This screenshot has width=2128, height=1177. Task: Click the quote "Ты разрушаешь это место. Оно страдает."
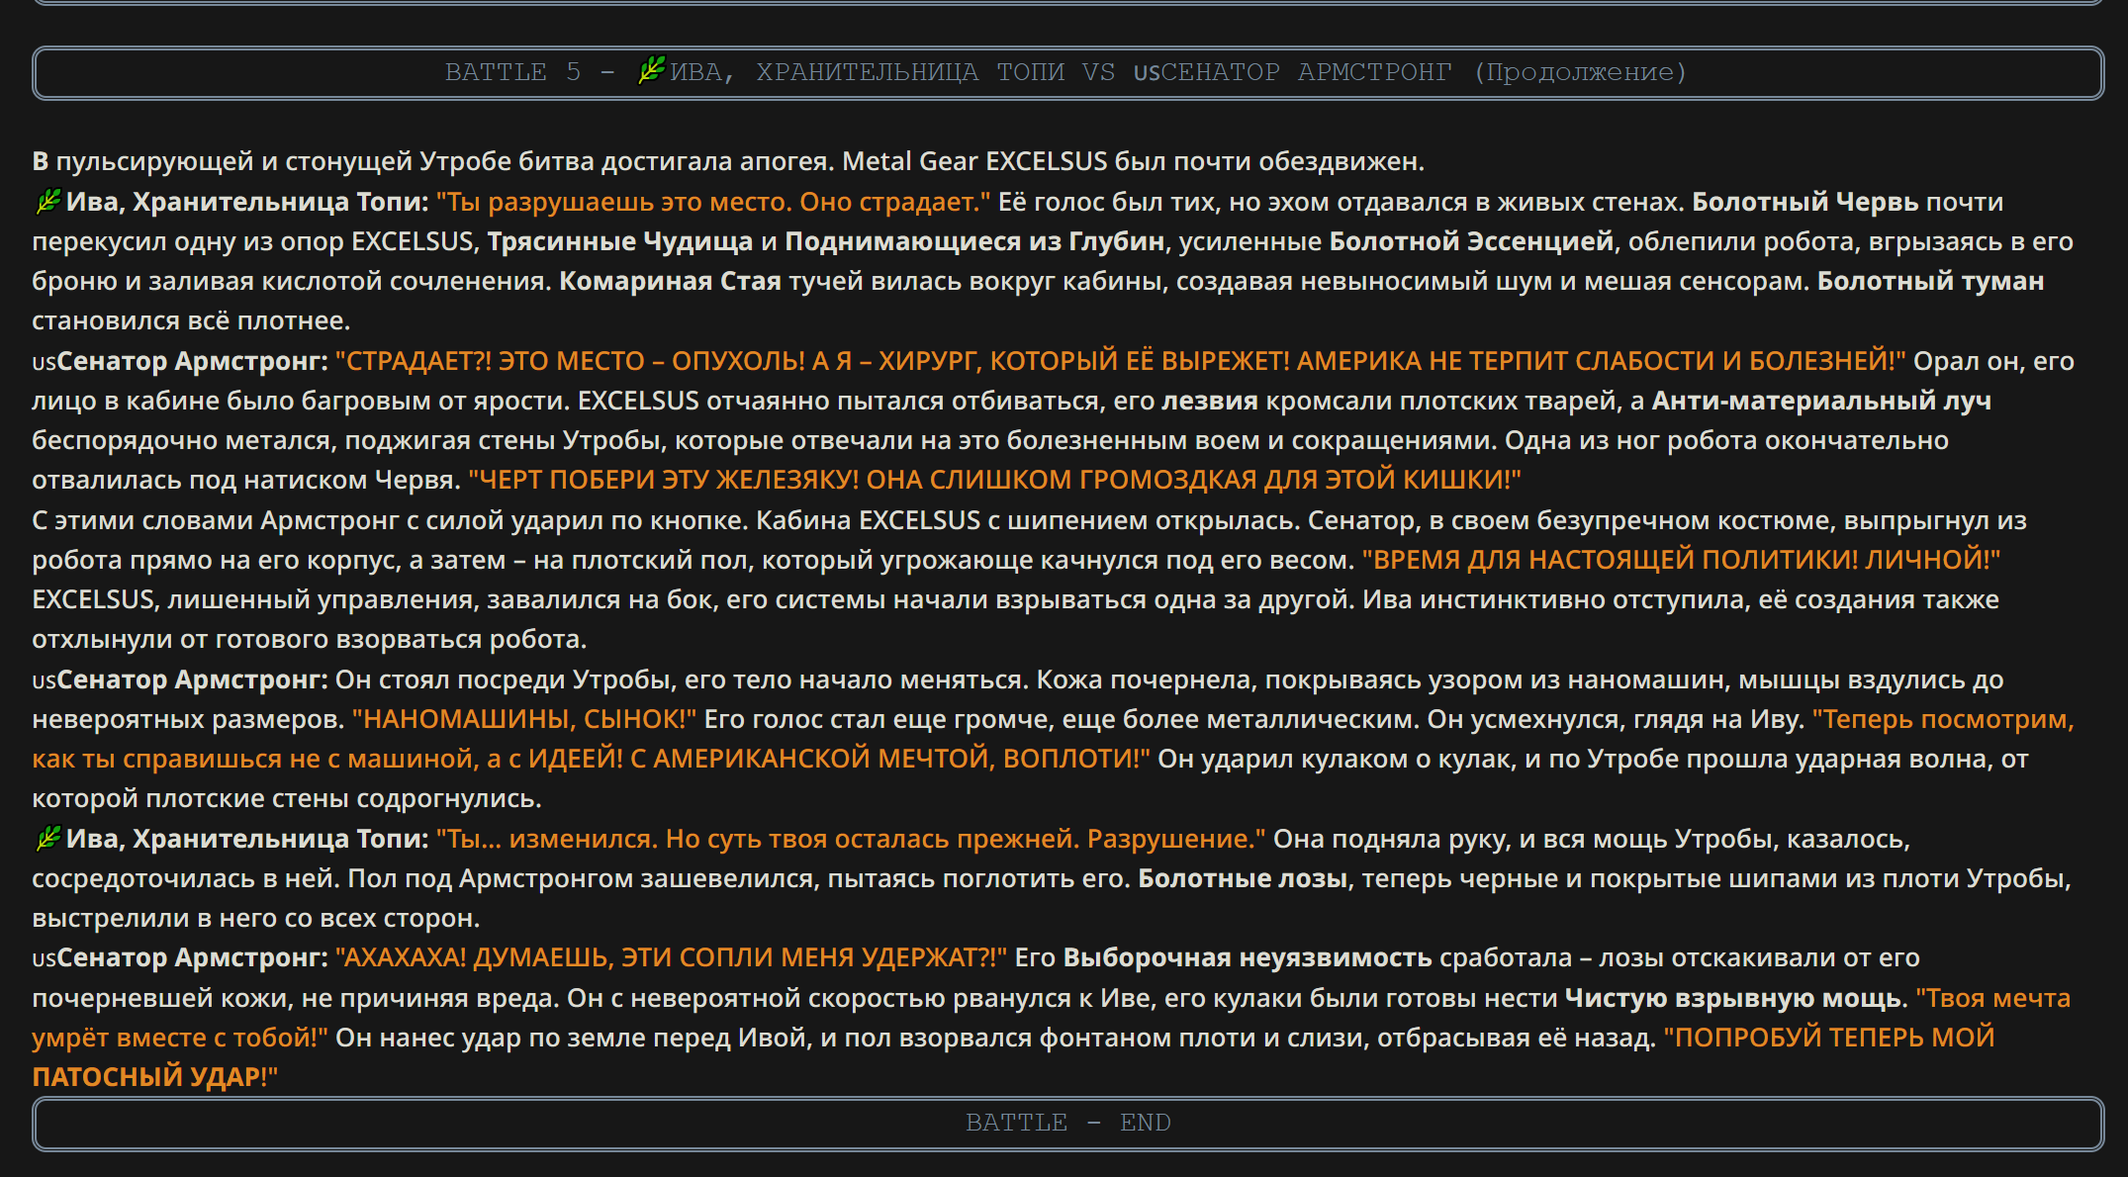(x=713, y=202)
